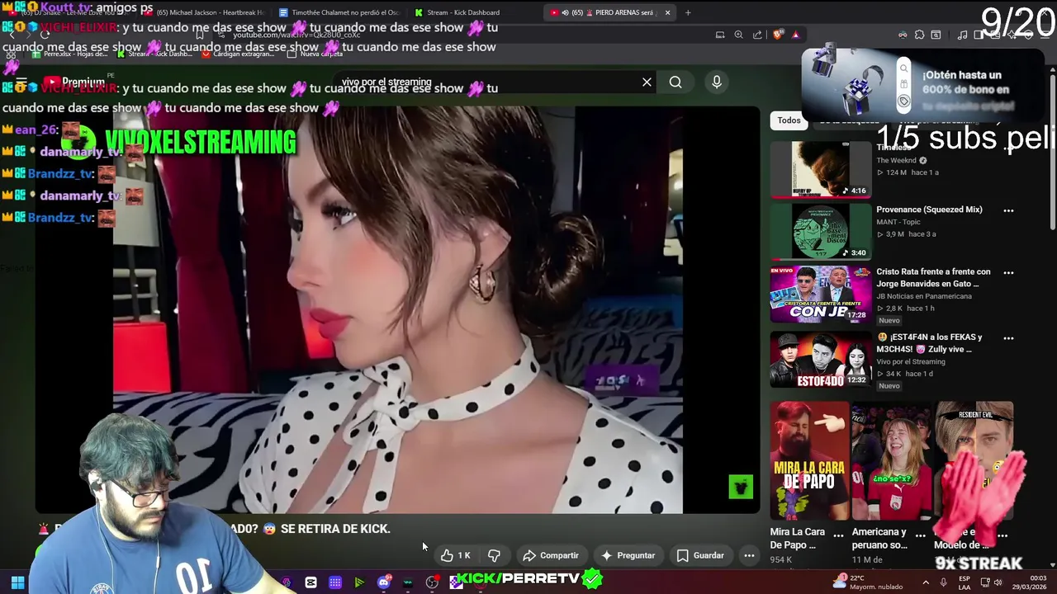Image resolution: width=1057 pixels, height=594 pixels.
Task: Save video with Guardar button
Action: (x=701, y=555)
